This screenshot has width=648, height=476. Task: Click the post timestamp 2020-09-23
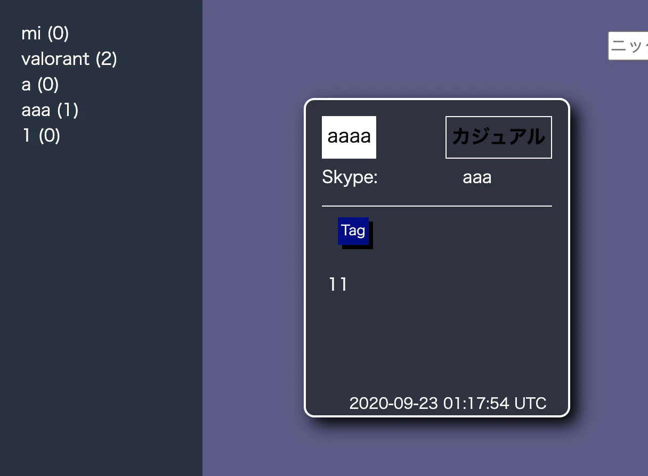pos(448,404)
